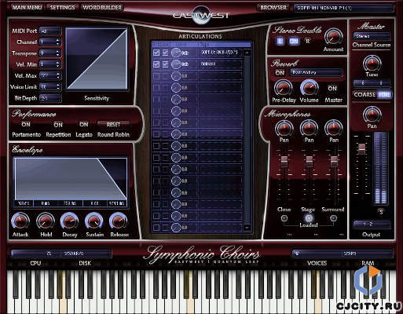Open the BROWSER view
Viewport: 403px width, 314px height.
[273, 8]
